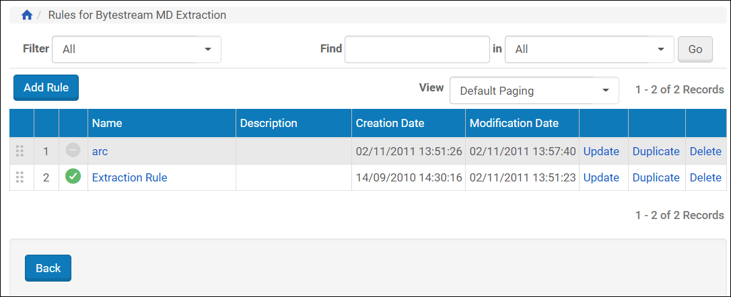The width and height of the screenshot is (731, 297).
Task: Click the home icon in breadcrumb
Action: tap(27, 15)
